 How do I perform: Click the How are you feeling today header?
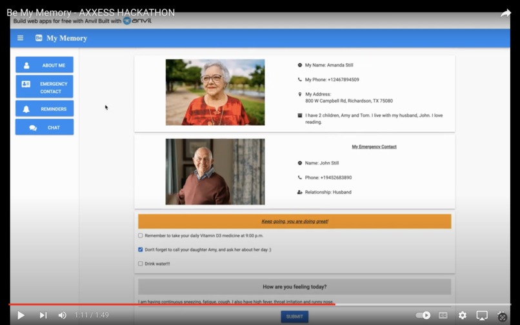pyautogui.click(x=294, y=287)
